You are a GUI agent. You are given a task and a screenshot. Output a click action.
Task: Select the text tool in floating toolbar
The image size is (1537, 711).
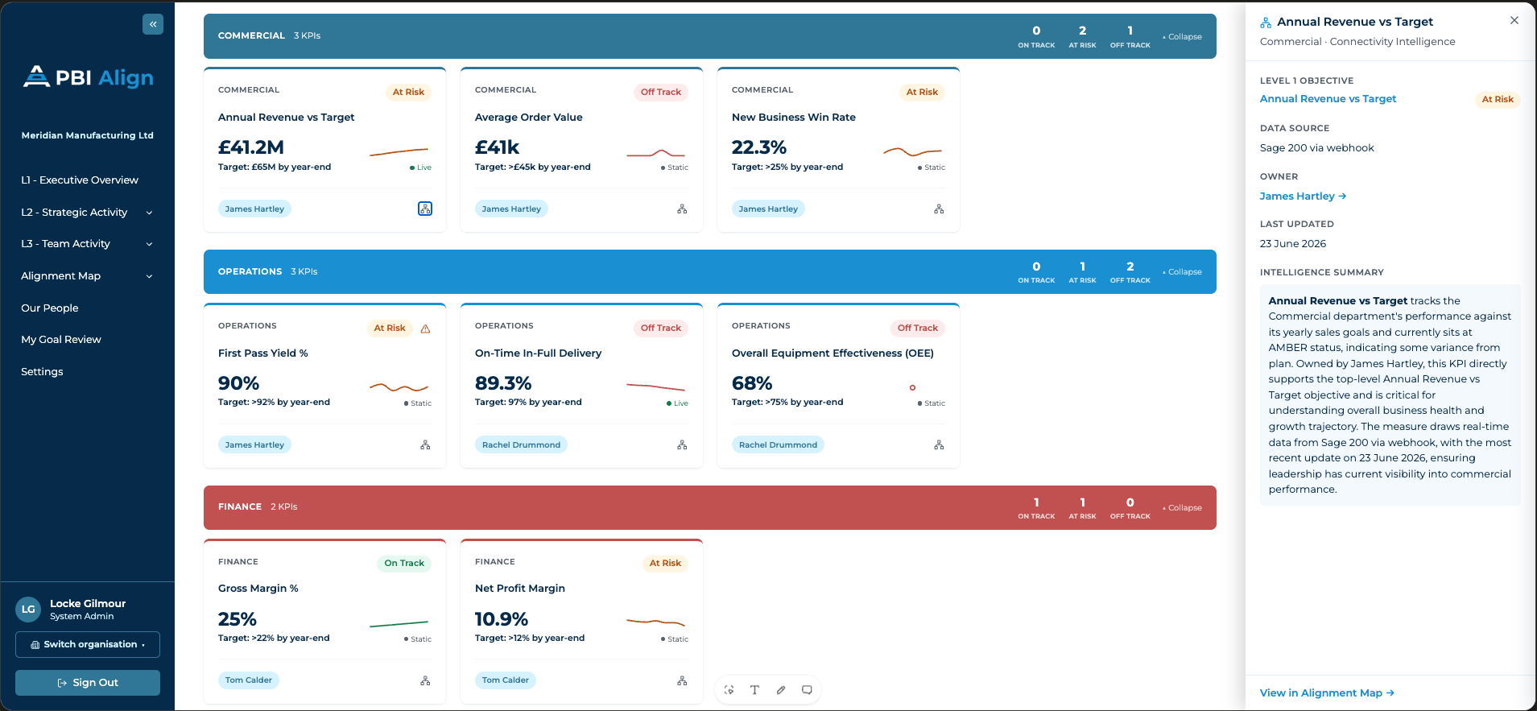754,690
